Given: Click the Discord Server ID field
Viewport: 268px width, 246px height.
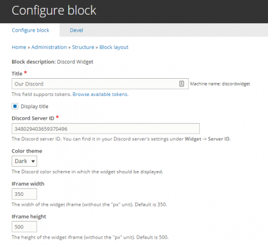Looking at the screenshot, I should pos(105,129).
